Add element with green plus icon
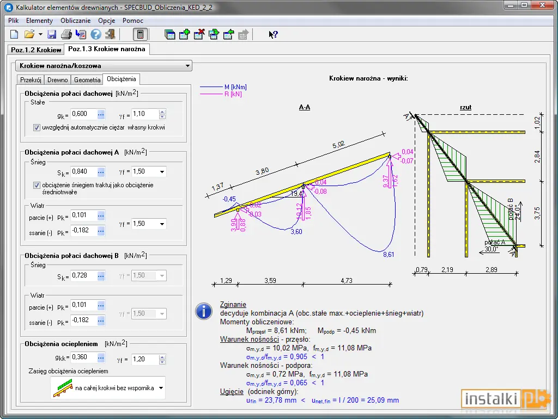Viewport: 558px width, 419px height. [x=184, y=34]
